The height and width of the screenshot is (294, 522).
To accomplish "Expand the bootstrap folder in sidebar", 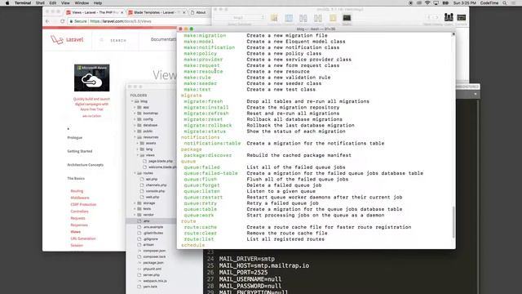I will [135, 114].
